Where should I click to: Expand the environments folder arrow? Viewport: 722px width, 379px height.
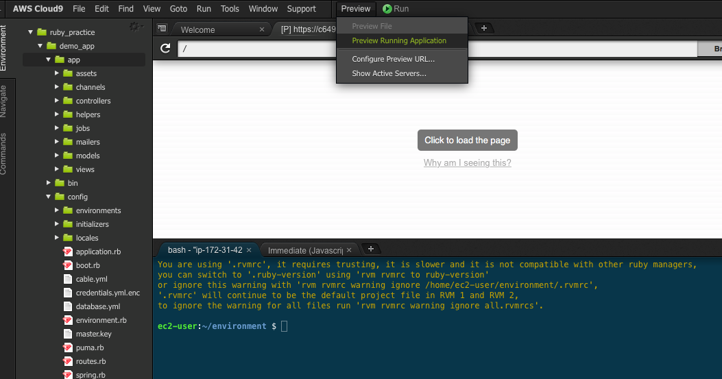57,210
